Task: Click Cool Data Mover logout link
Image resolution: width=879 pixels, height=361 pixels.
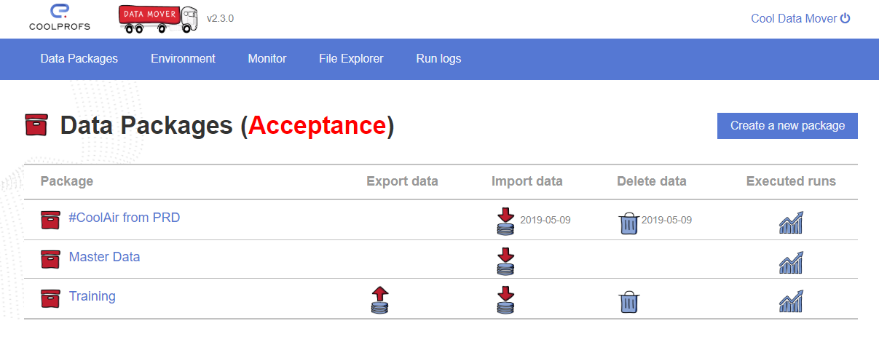Action: (800, 19)
